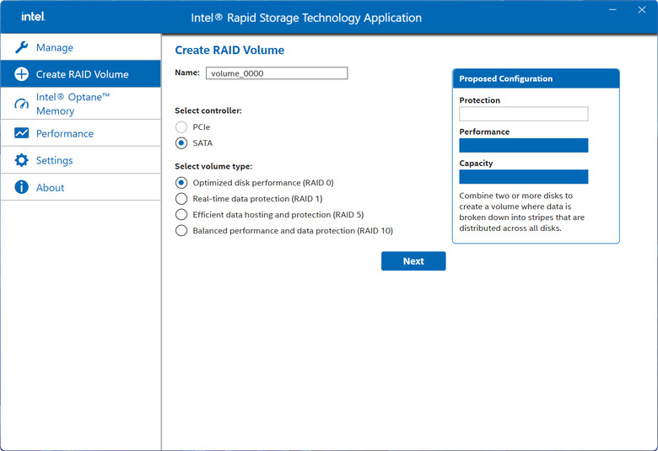Click the About info icon

click(21, 187)
